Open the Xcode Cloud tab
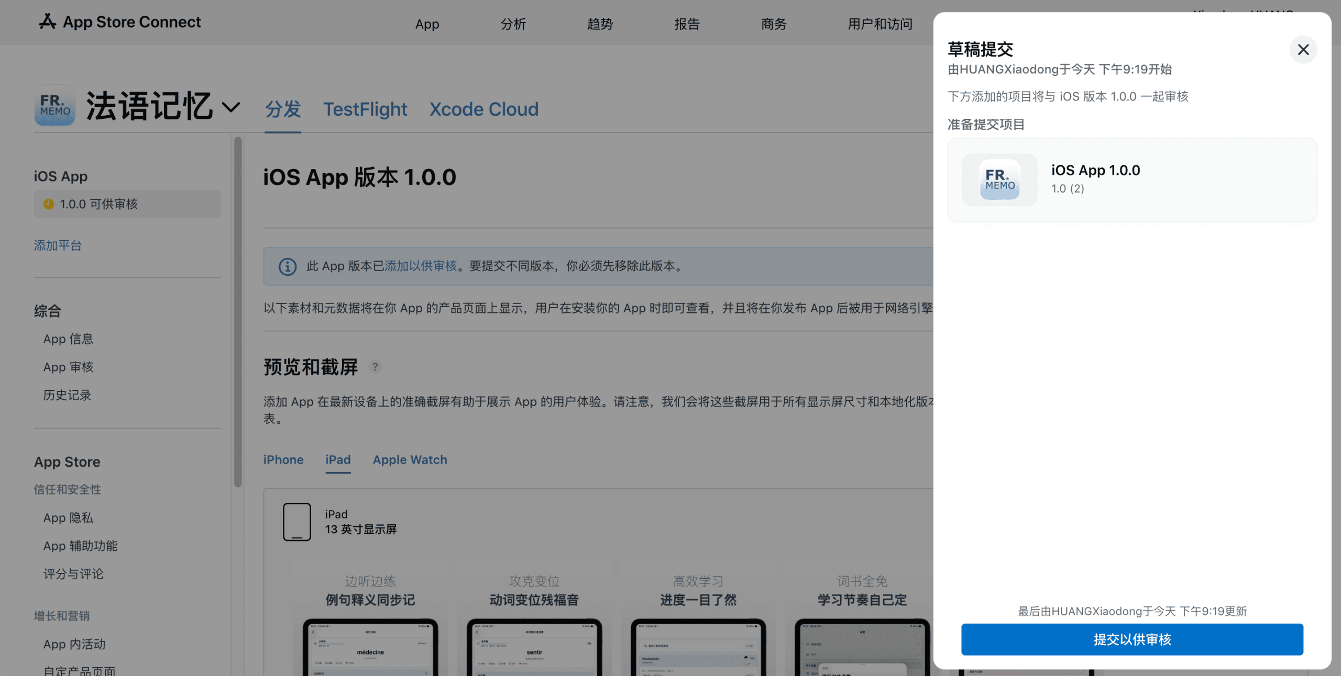1341x676 pixels. tap(483, 109)
